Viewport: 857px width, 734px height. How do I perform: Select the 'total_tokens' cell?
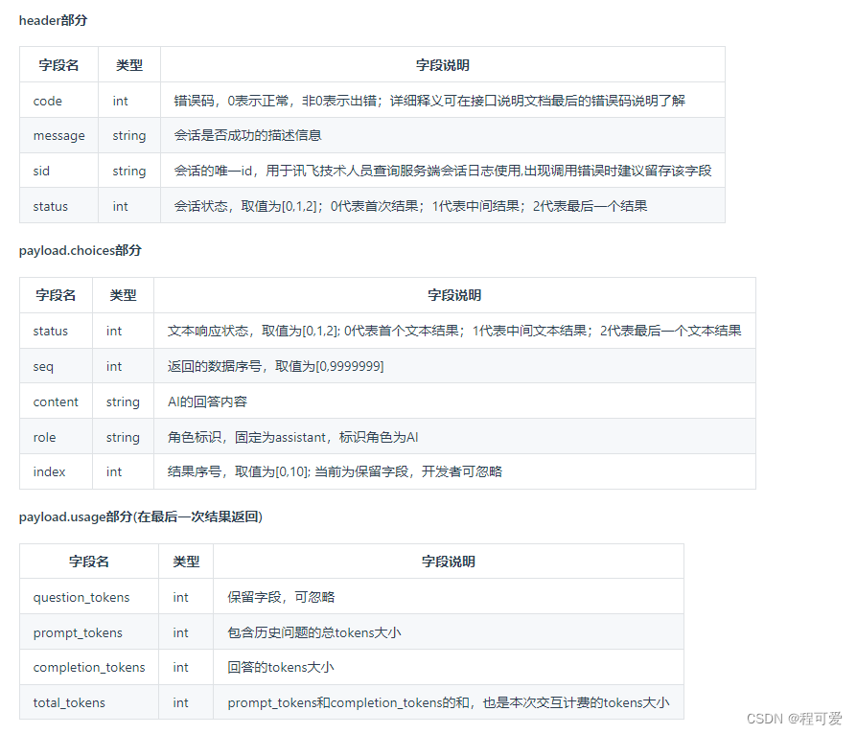coord(89,702)
